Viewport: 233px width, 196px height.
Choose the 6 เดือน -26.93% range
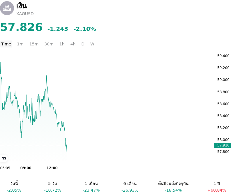tap(130, 187)
